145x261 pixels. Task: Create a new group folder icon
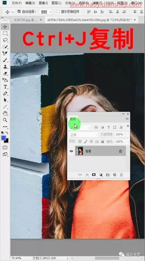coord(108,175)
